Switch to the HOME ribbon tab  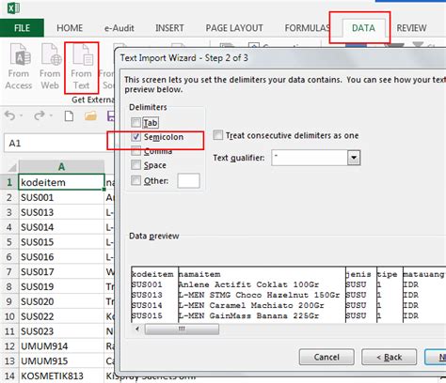pos(70,28)
